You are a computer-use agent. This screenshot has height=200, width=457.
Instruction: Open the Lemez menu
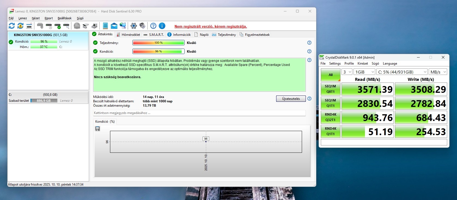[23, 18]
